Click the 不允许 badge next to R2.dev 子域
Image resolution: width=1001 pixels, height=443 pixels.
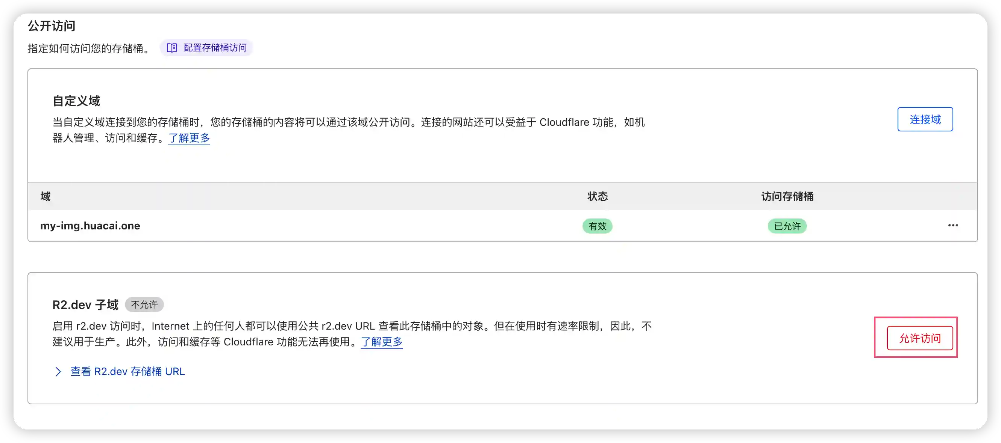point(144,304)
